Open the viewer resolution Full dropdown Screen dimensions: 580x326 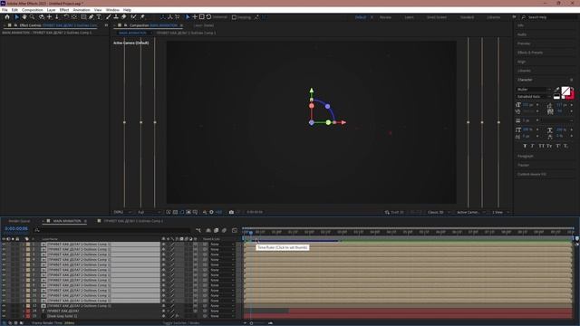click(x=149, y=212)
